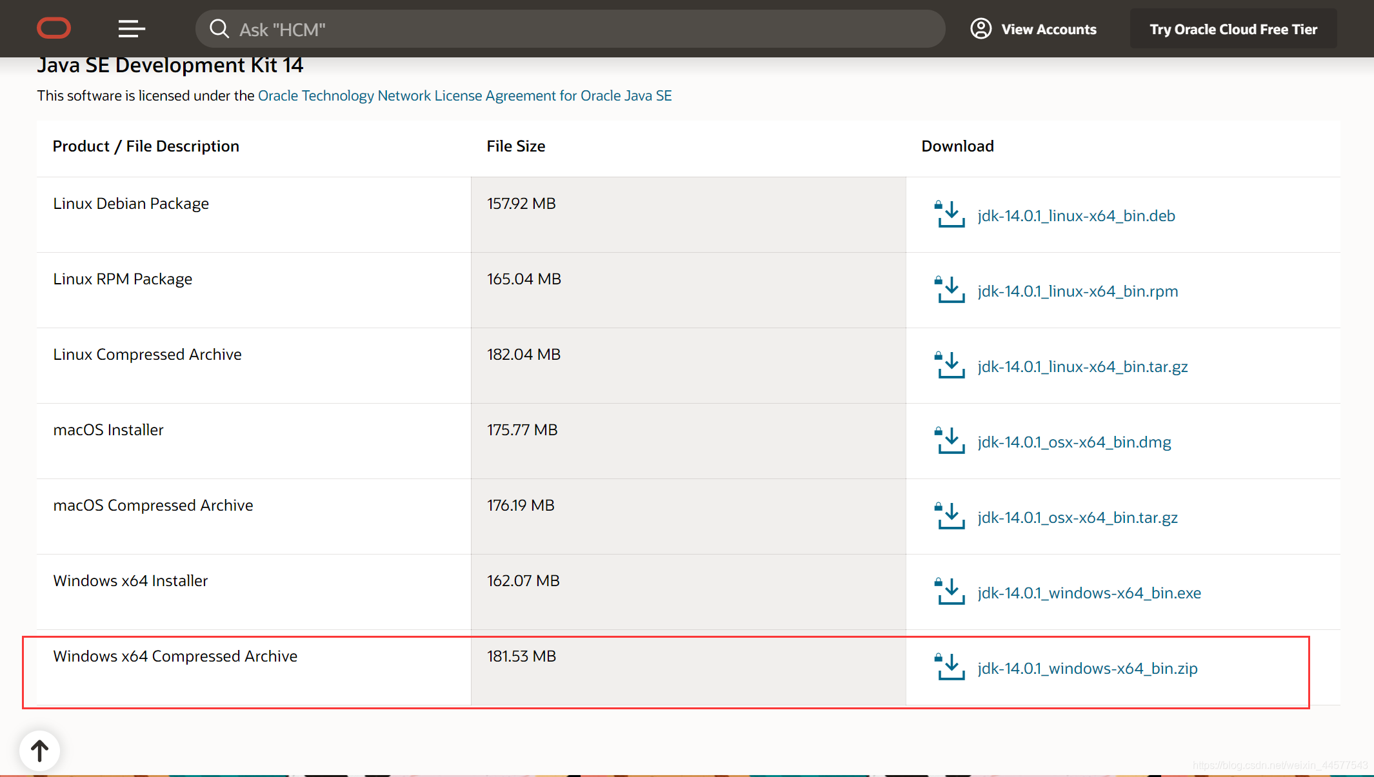Click the magnifier search icon
This screenshot has height=777, width=1374.
point(219,29)
